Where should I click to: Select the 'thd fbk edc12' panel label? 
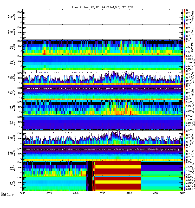click(12, 108)
